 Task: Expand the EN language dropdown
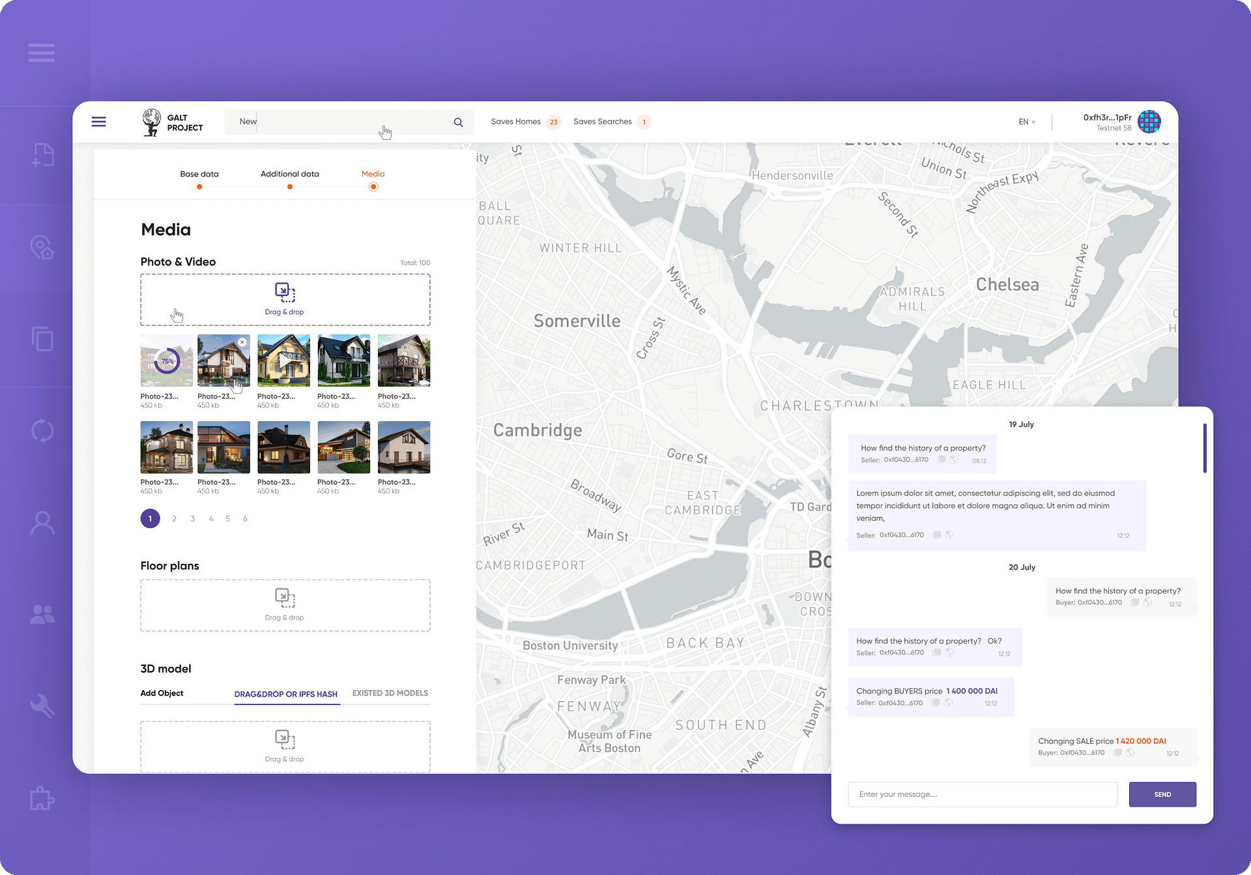[x=1027, y=122]
